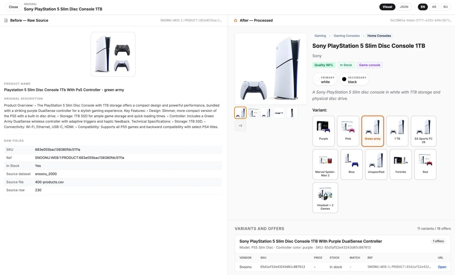Click the Sony brand name

(317, 56)
